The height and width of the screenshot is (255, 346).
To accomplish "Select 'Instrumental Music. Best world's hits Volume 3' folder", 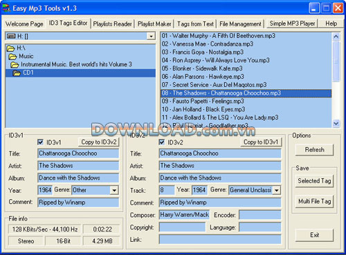I will click(x=76, y=64).
